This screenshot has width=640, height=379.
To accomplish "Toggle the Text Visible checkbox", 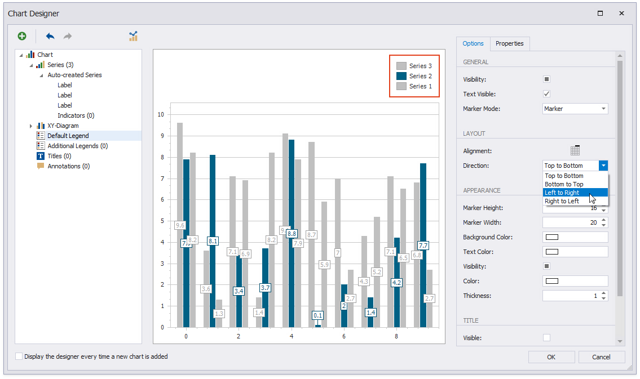I will coord(546,94).
